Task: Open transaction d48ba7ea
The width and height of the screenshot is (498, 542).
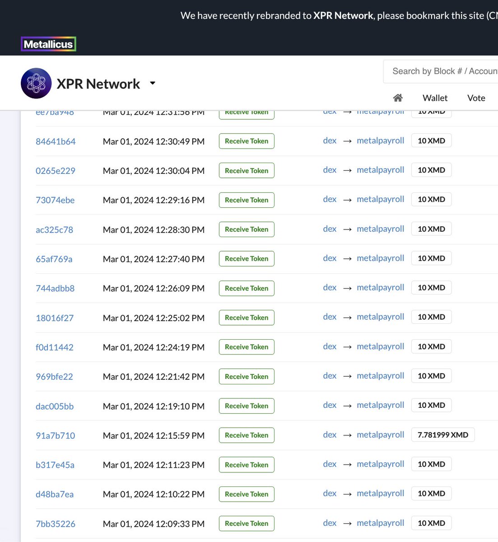Action: point(55,494)
